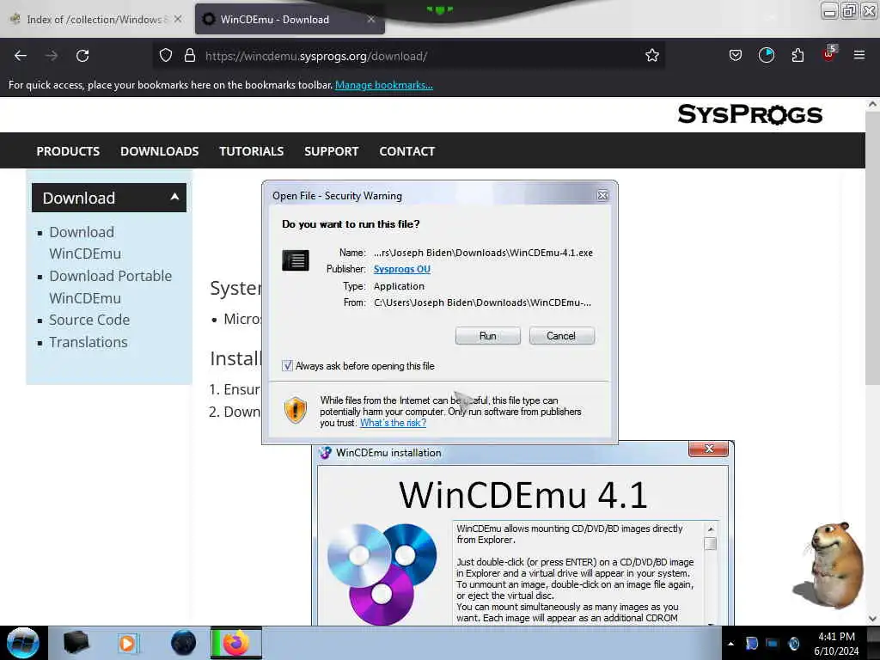Reload the page with the refresh icon
The image size is (880, 660).
point(82,56)
